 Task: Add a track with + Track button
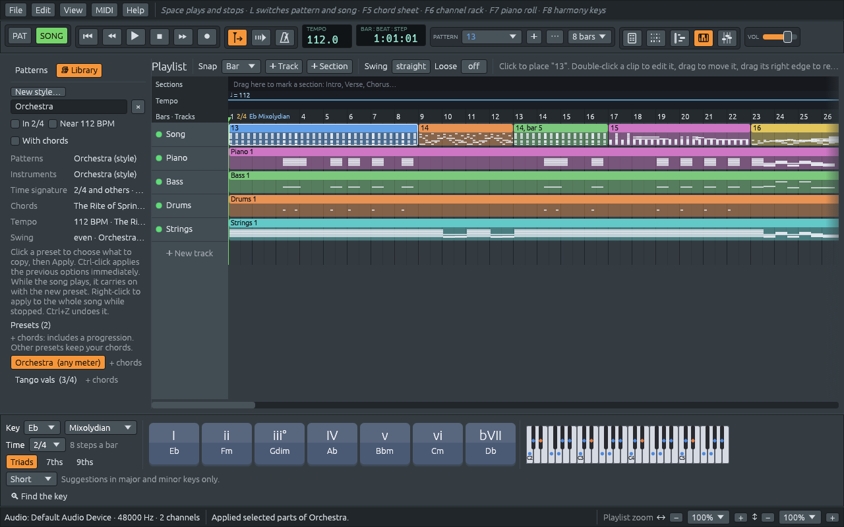click(x=284, y=67)
